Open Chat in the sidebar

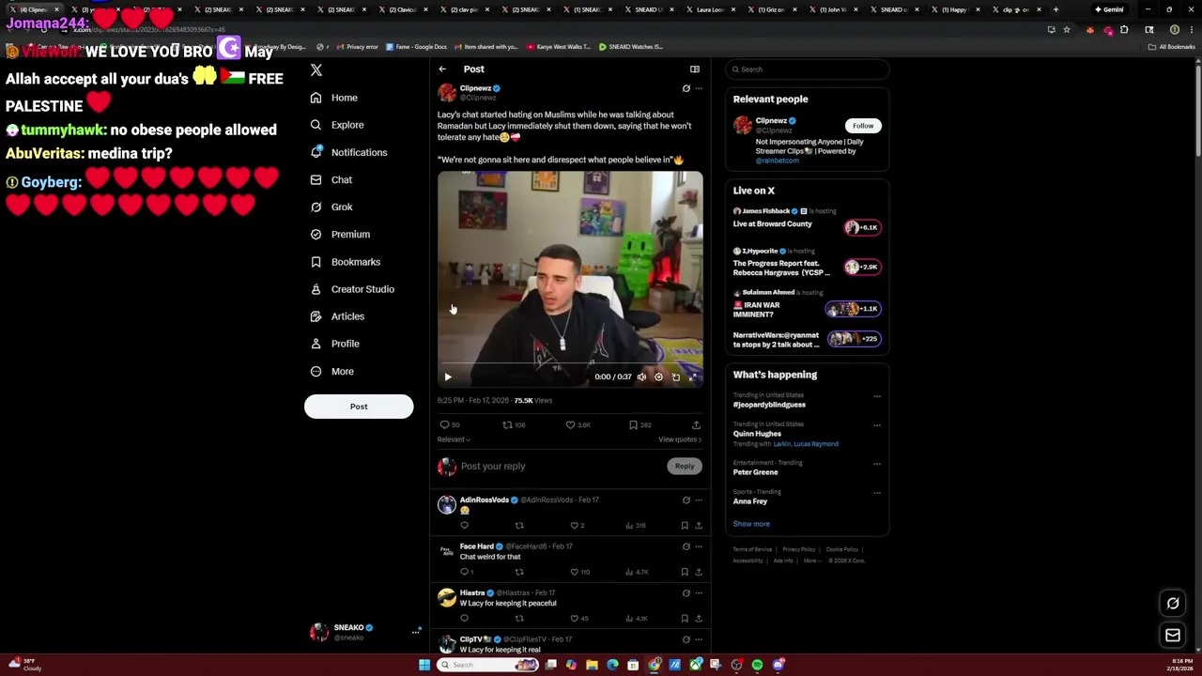click(331, 179)
